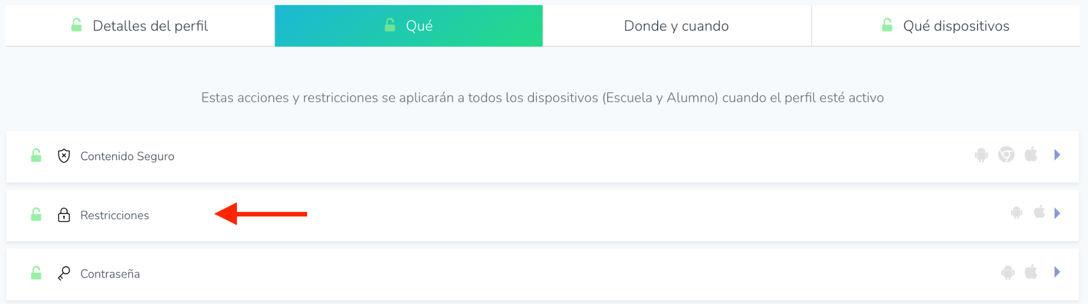Click the shield icon beside Contenido Seguro

[64, 156]
